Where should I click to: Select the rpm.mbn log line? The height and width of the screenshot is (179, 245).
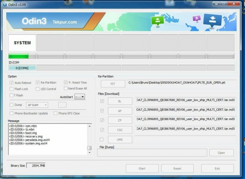[23, 126]
